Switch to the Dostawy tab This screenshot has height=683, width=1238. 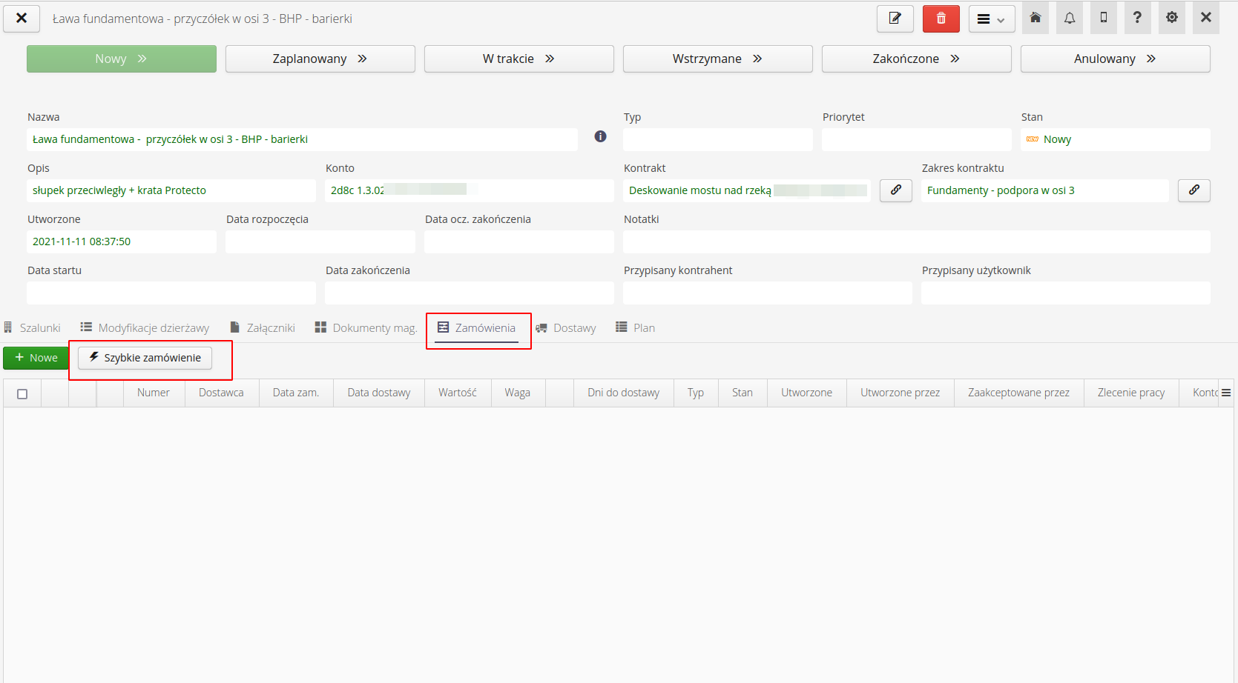click(566, 328)
